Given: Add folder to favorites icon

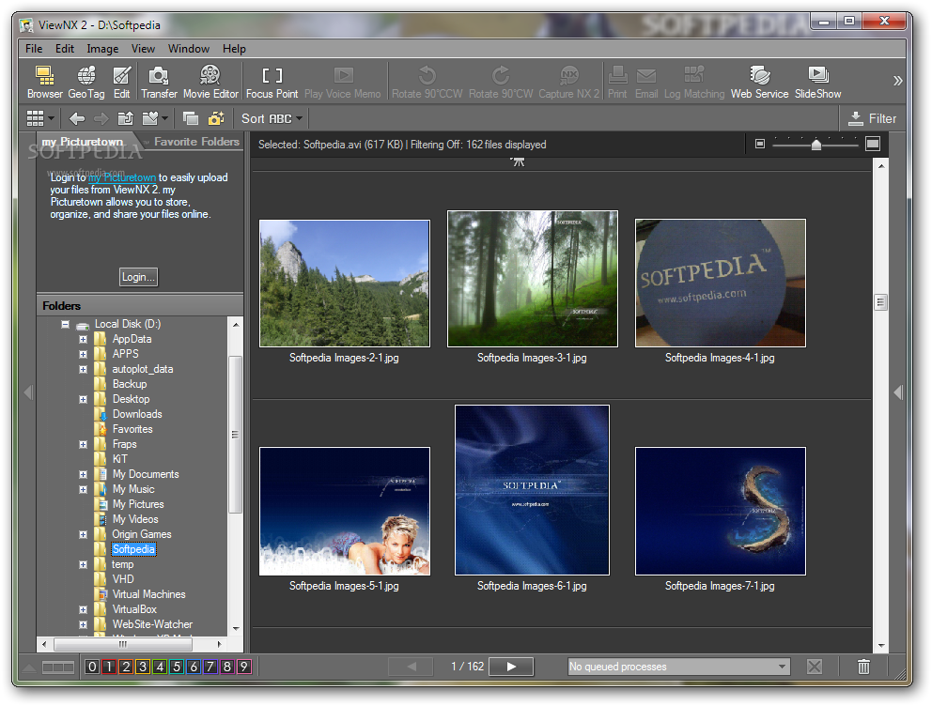Looking at the screenshot, I should coord(150,118).
